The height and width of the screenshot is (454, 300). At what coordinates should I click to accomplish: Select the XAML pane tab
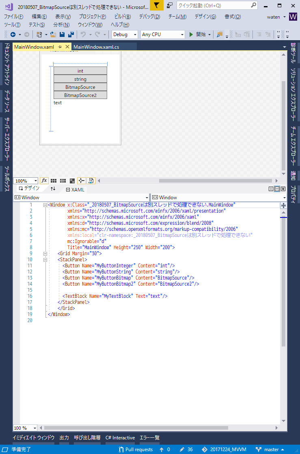click(75, 189)
